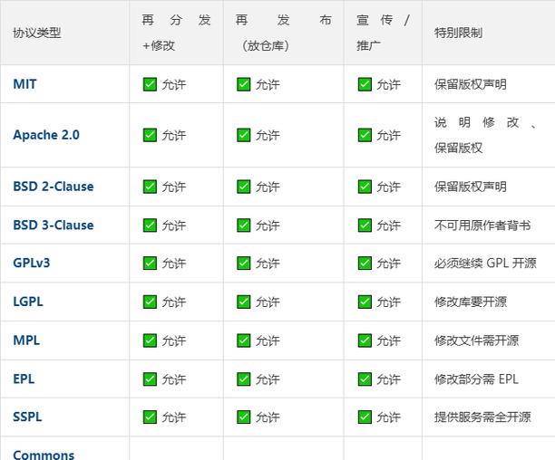Click the green check in MIT 宣传/推广 cell
The image size is (555, 460).
tap(365, 84)
